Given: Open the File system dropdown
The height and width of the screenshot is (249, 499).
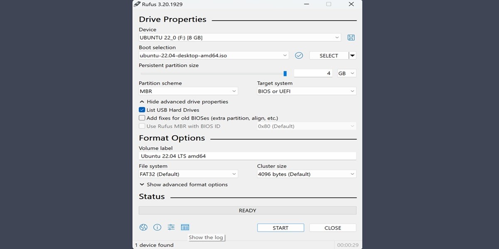Looking at the screenshot, I should tap(188, 173).
